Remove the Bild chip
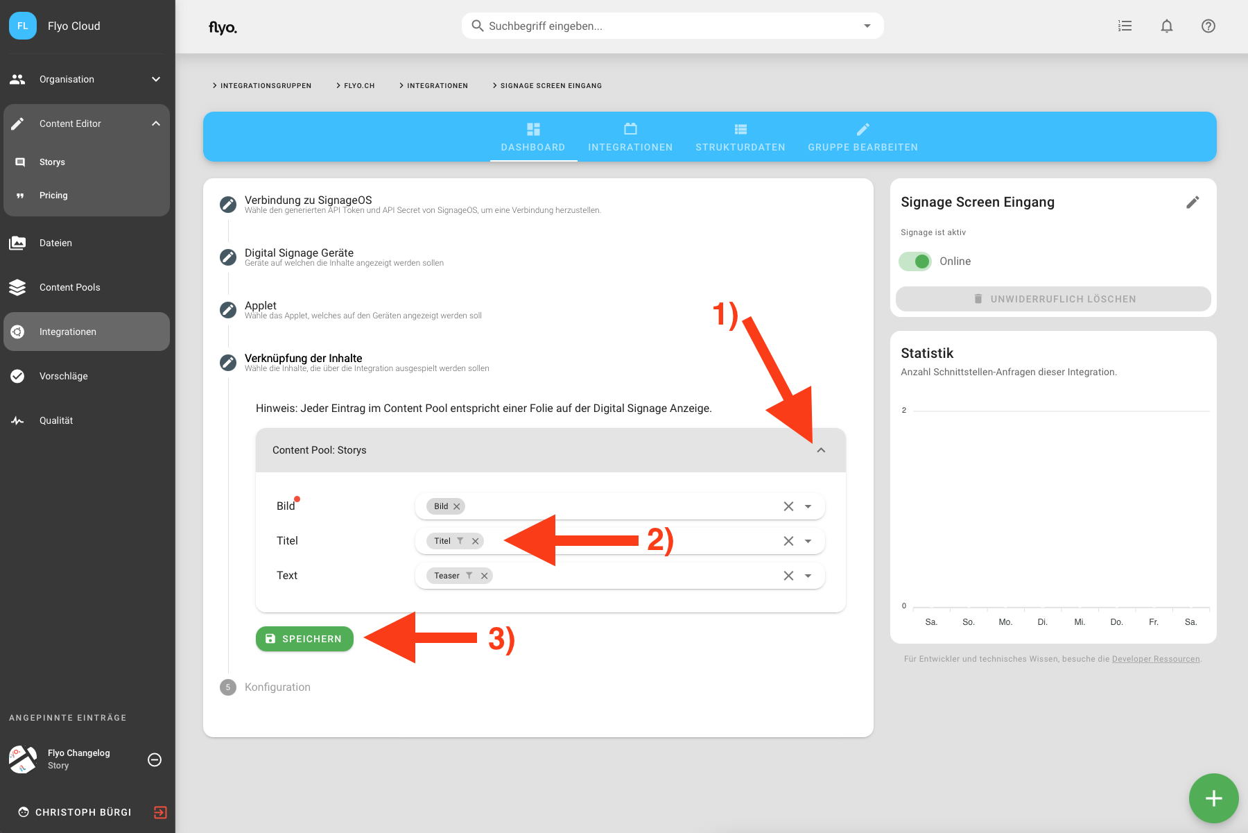 point(457,506)
